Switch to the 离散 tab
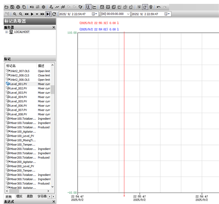Viewport: 219px width, 204px height. click(x=30, y=196)
